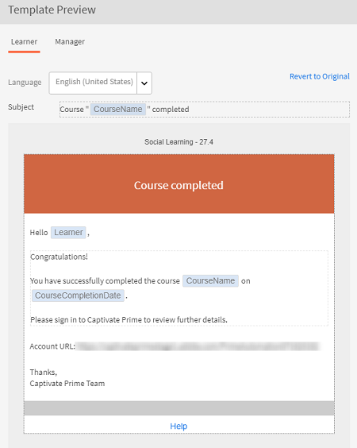The height and width of the screenshot is (448, 357).
Task: Open the Manager tab
Action: tap(70, 42)
